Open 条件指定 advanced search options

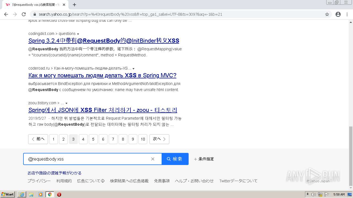click(x=204, y=159)
